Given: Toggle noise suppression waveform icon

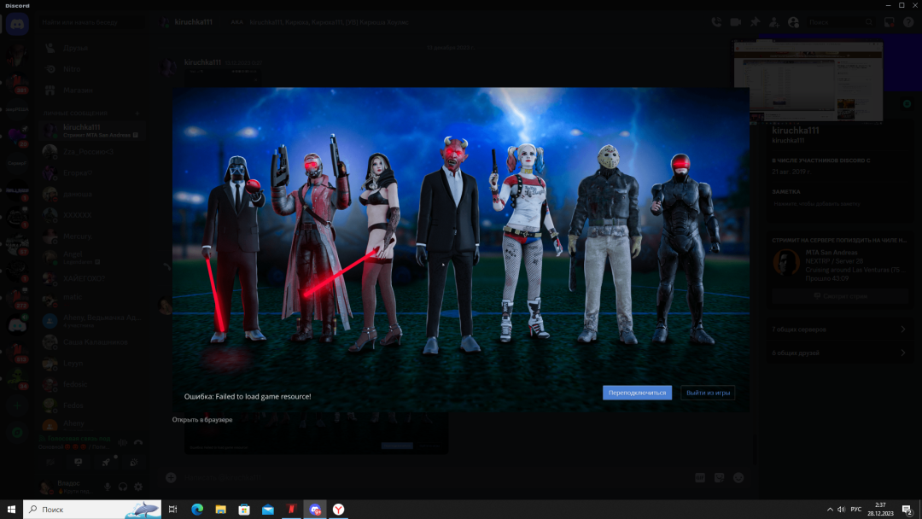Looking at the screenshot, I should point(122,442).
